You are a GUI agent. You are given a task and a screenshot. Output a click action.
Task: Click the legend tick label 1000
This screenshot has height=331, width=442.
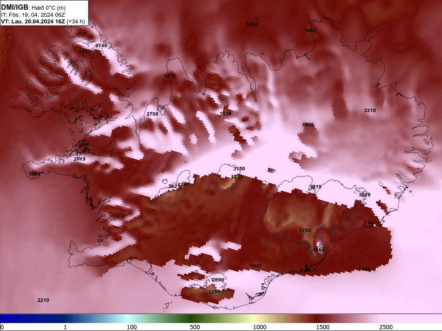[x=259, y=327]
